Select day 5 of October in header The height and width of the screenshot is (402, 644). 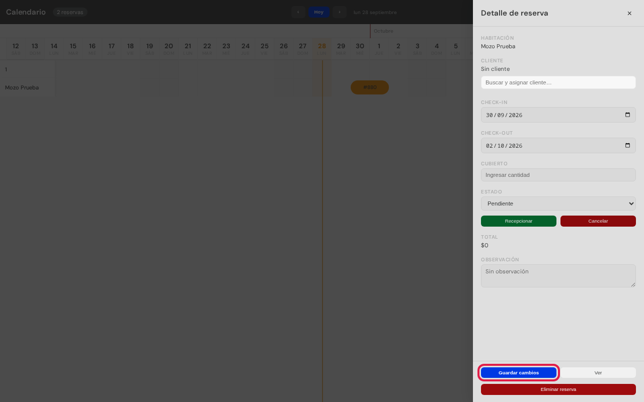[456, 49]
